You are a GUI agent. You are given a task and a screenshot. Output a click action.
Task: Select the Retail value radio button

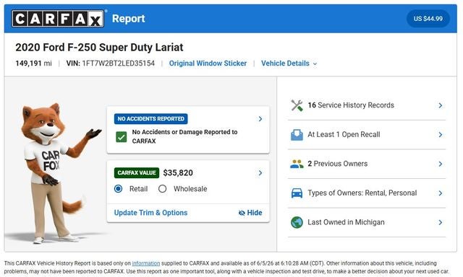[x=118, y=189]
